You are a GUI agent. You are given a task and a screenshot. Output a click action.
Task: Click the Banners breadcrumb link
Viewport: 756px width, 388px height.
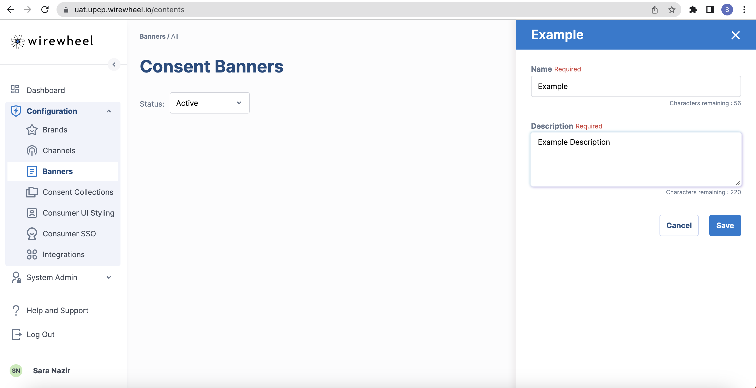(x=152, y=36)
